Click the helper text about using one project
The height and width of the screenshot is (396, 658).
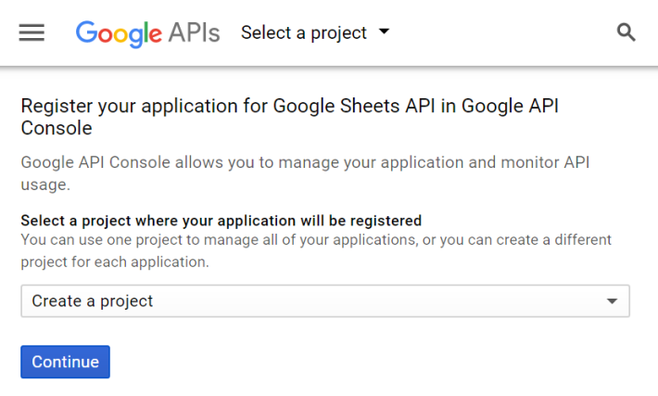(316, 250)
